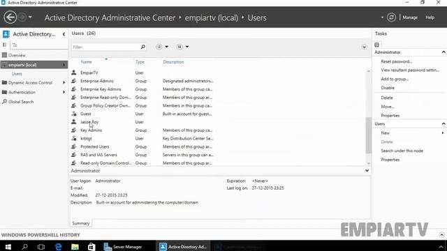Click the magnifier icon in filter box
This screenshot has height=251, width=447.
coord(142,47)
